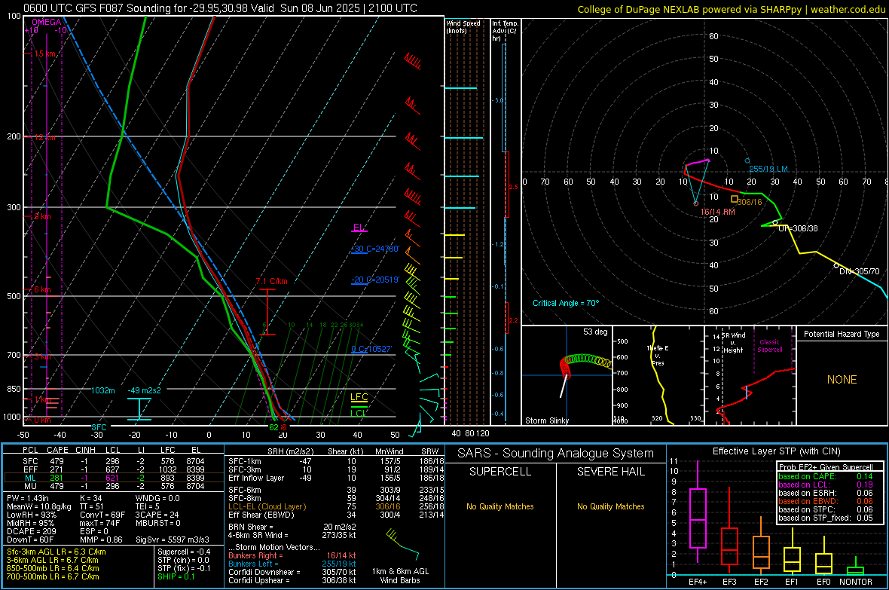
Task: Click the GFS F087 sounding title text
Action: click(221, 8)
